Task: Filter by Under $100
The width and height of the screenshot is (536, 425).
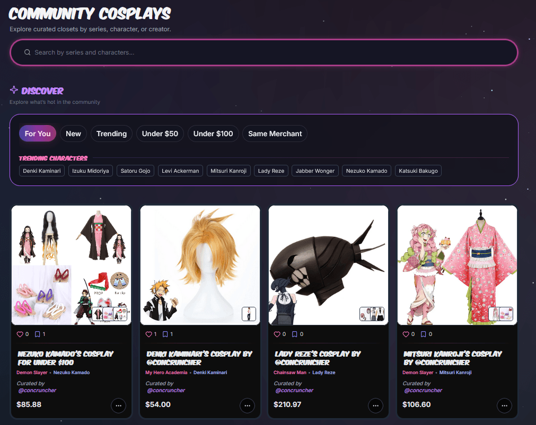Action: click(213, 134)
